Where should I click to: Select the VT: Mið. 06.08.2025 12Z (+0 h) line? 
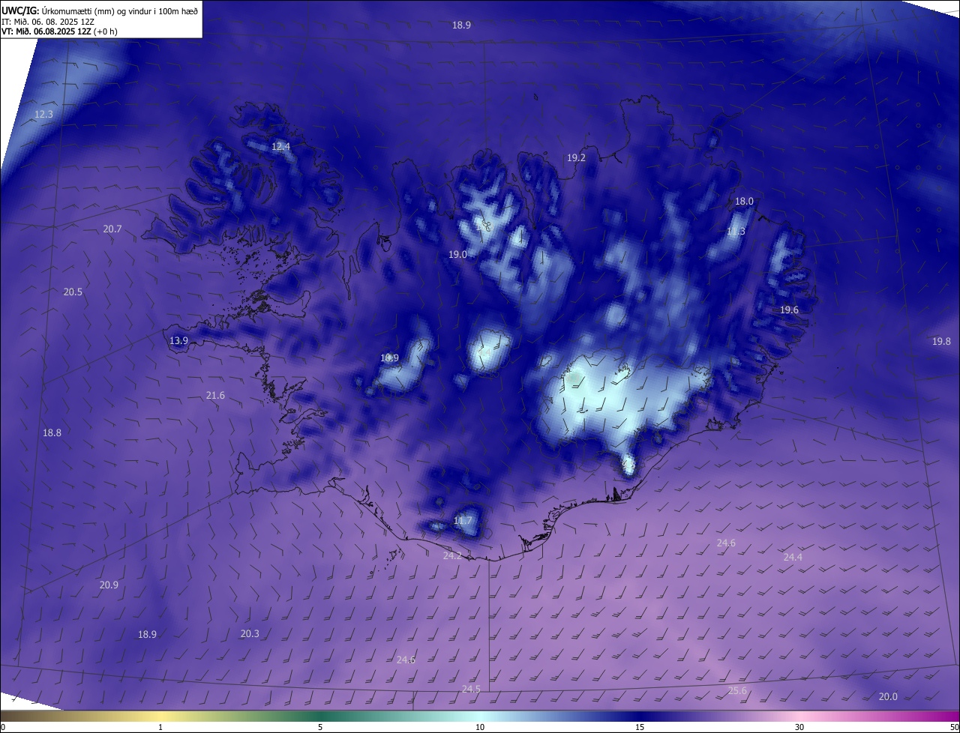[x=59, y=31]
